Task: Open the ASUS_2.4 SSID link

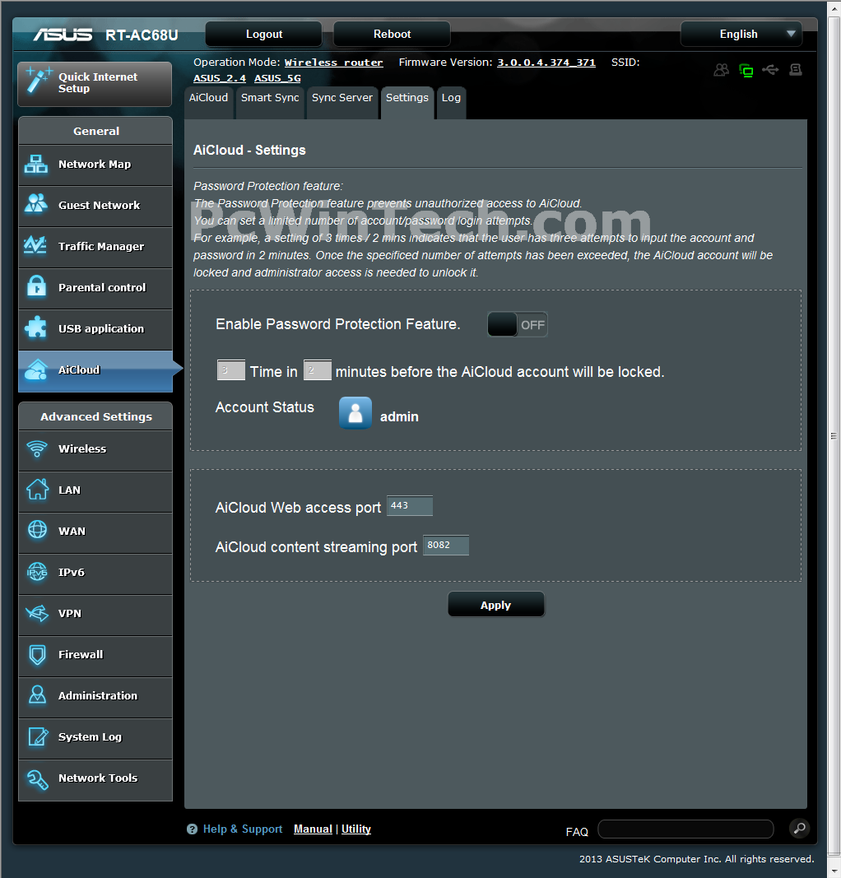Action: (x=220, y=78)
